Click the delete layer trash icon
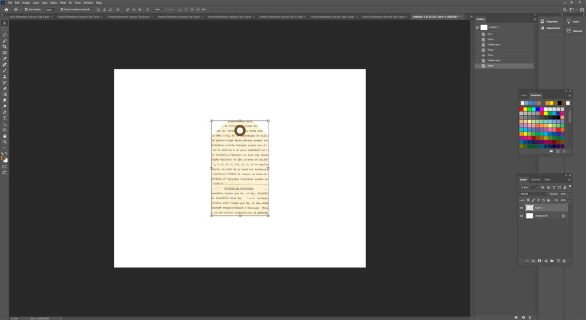Image resolution: width=586 pixels, height=320 pixels. tap(564, 261)
